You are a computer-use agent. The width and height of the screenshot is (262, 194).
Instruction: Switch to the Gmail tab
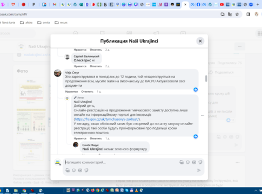click(x=55, y=4)
